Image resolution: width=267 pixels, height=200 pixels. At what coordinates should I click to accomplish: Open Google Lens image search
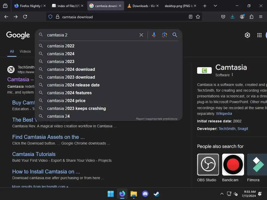[x=164, y=35]
